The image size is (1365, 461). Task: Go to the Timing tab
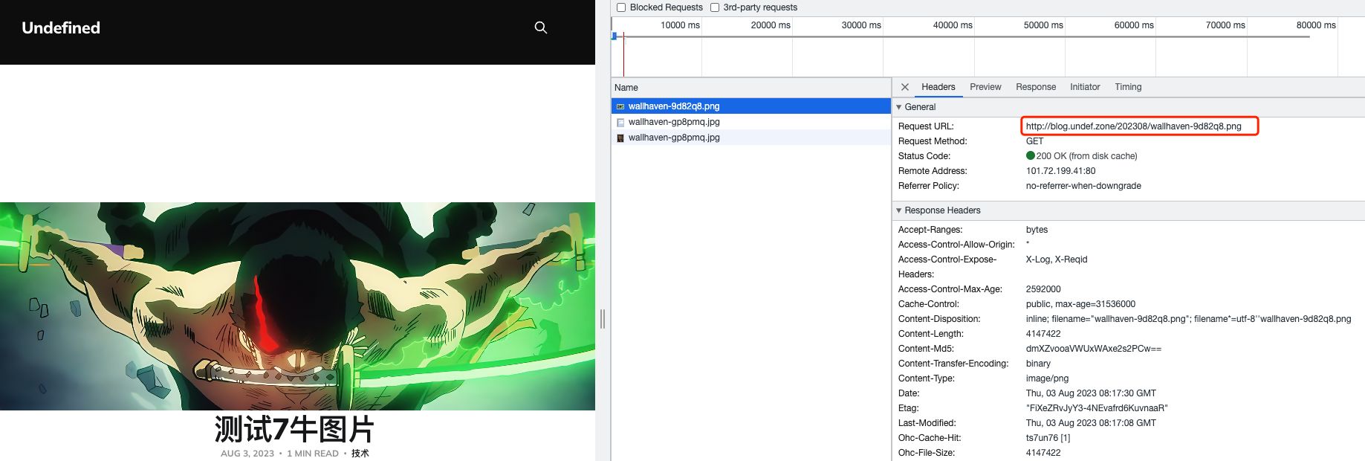[1128, 87]
